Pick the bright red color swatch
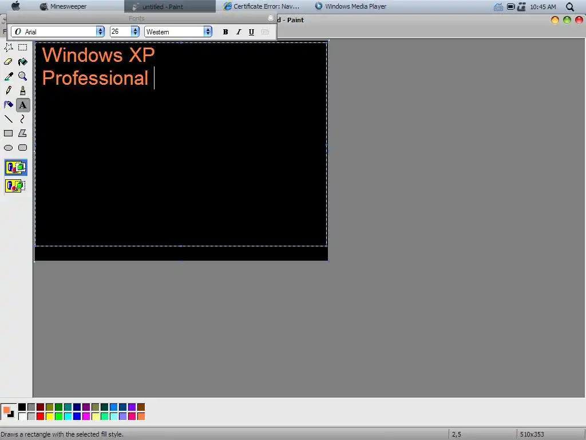Image resolution: width=586 pixels, height=440 pixels. pyautogui.click(x=41, y=416)
